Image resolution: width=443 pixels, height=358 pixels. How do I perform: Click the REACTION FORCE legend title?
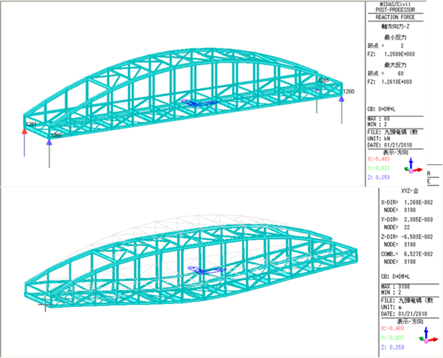click(395, 17)
